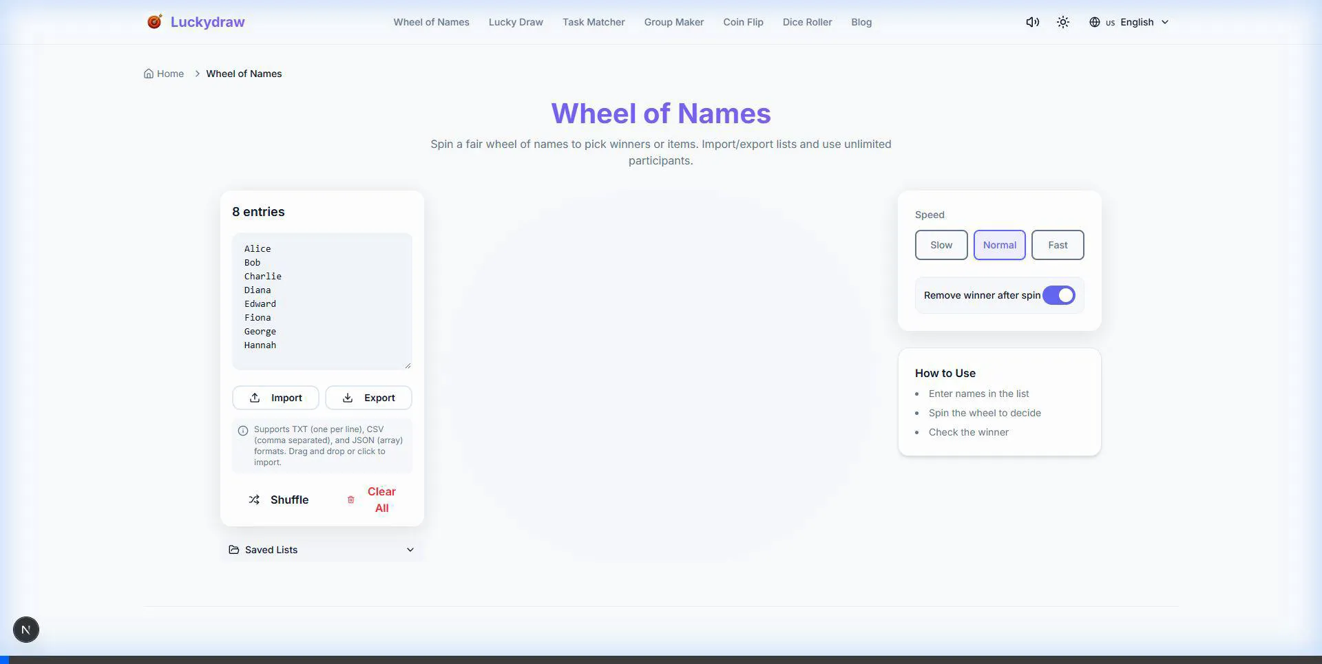Open Lucky Draw from the navigation bar

click(516, 22)
